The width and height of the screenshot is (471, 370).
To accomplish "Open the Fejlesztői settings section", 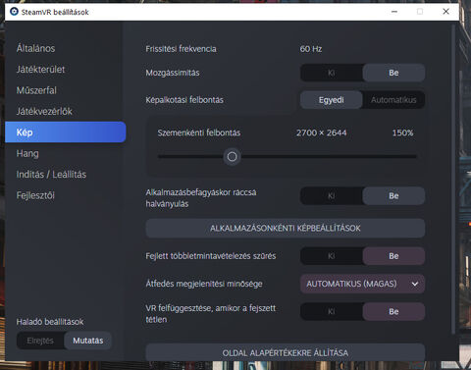I will tap(35, 195).
